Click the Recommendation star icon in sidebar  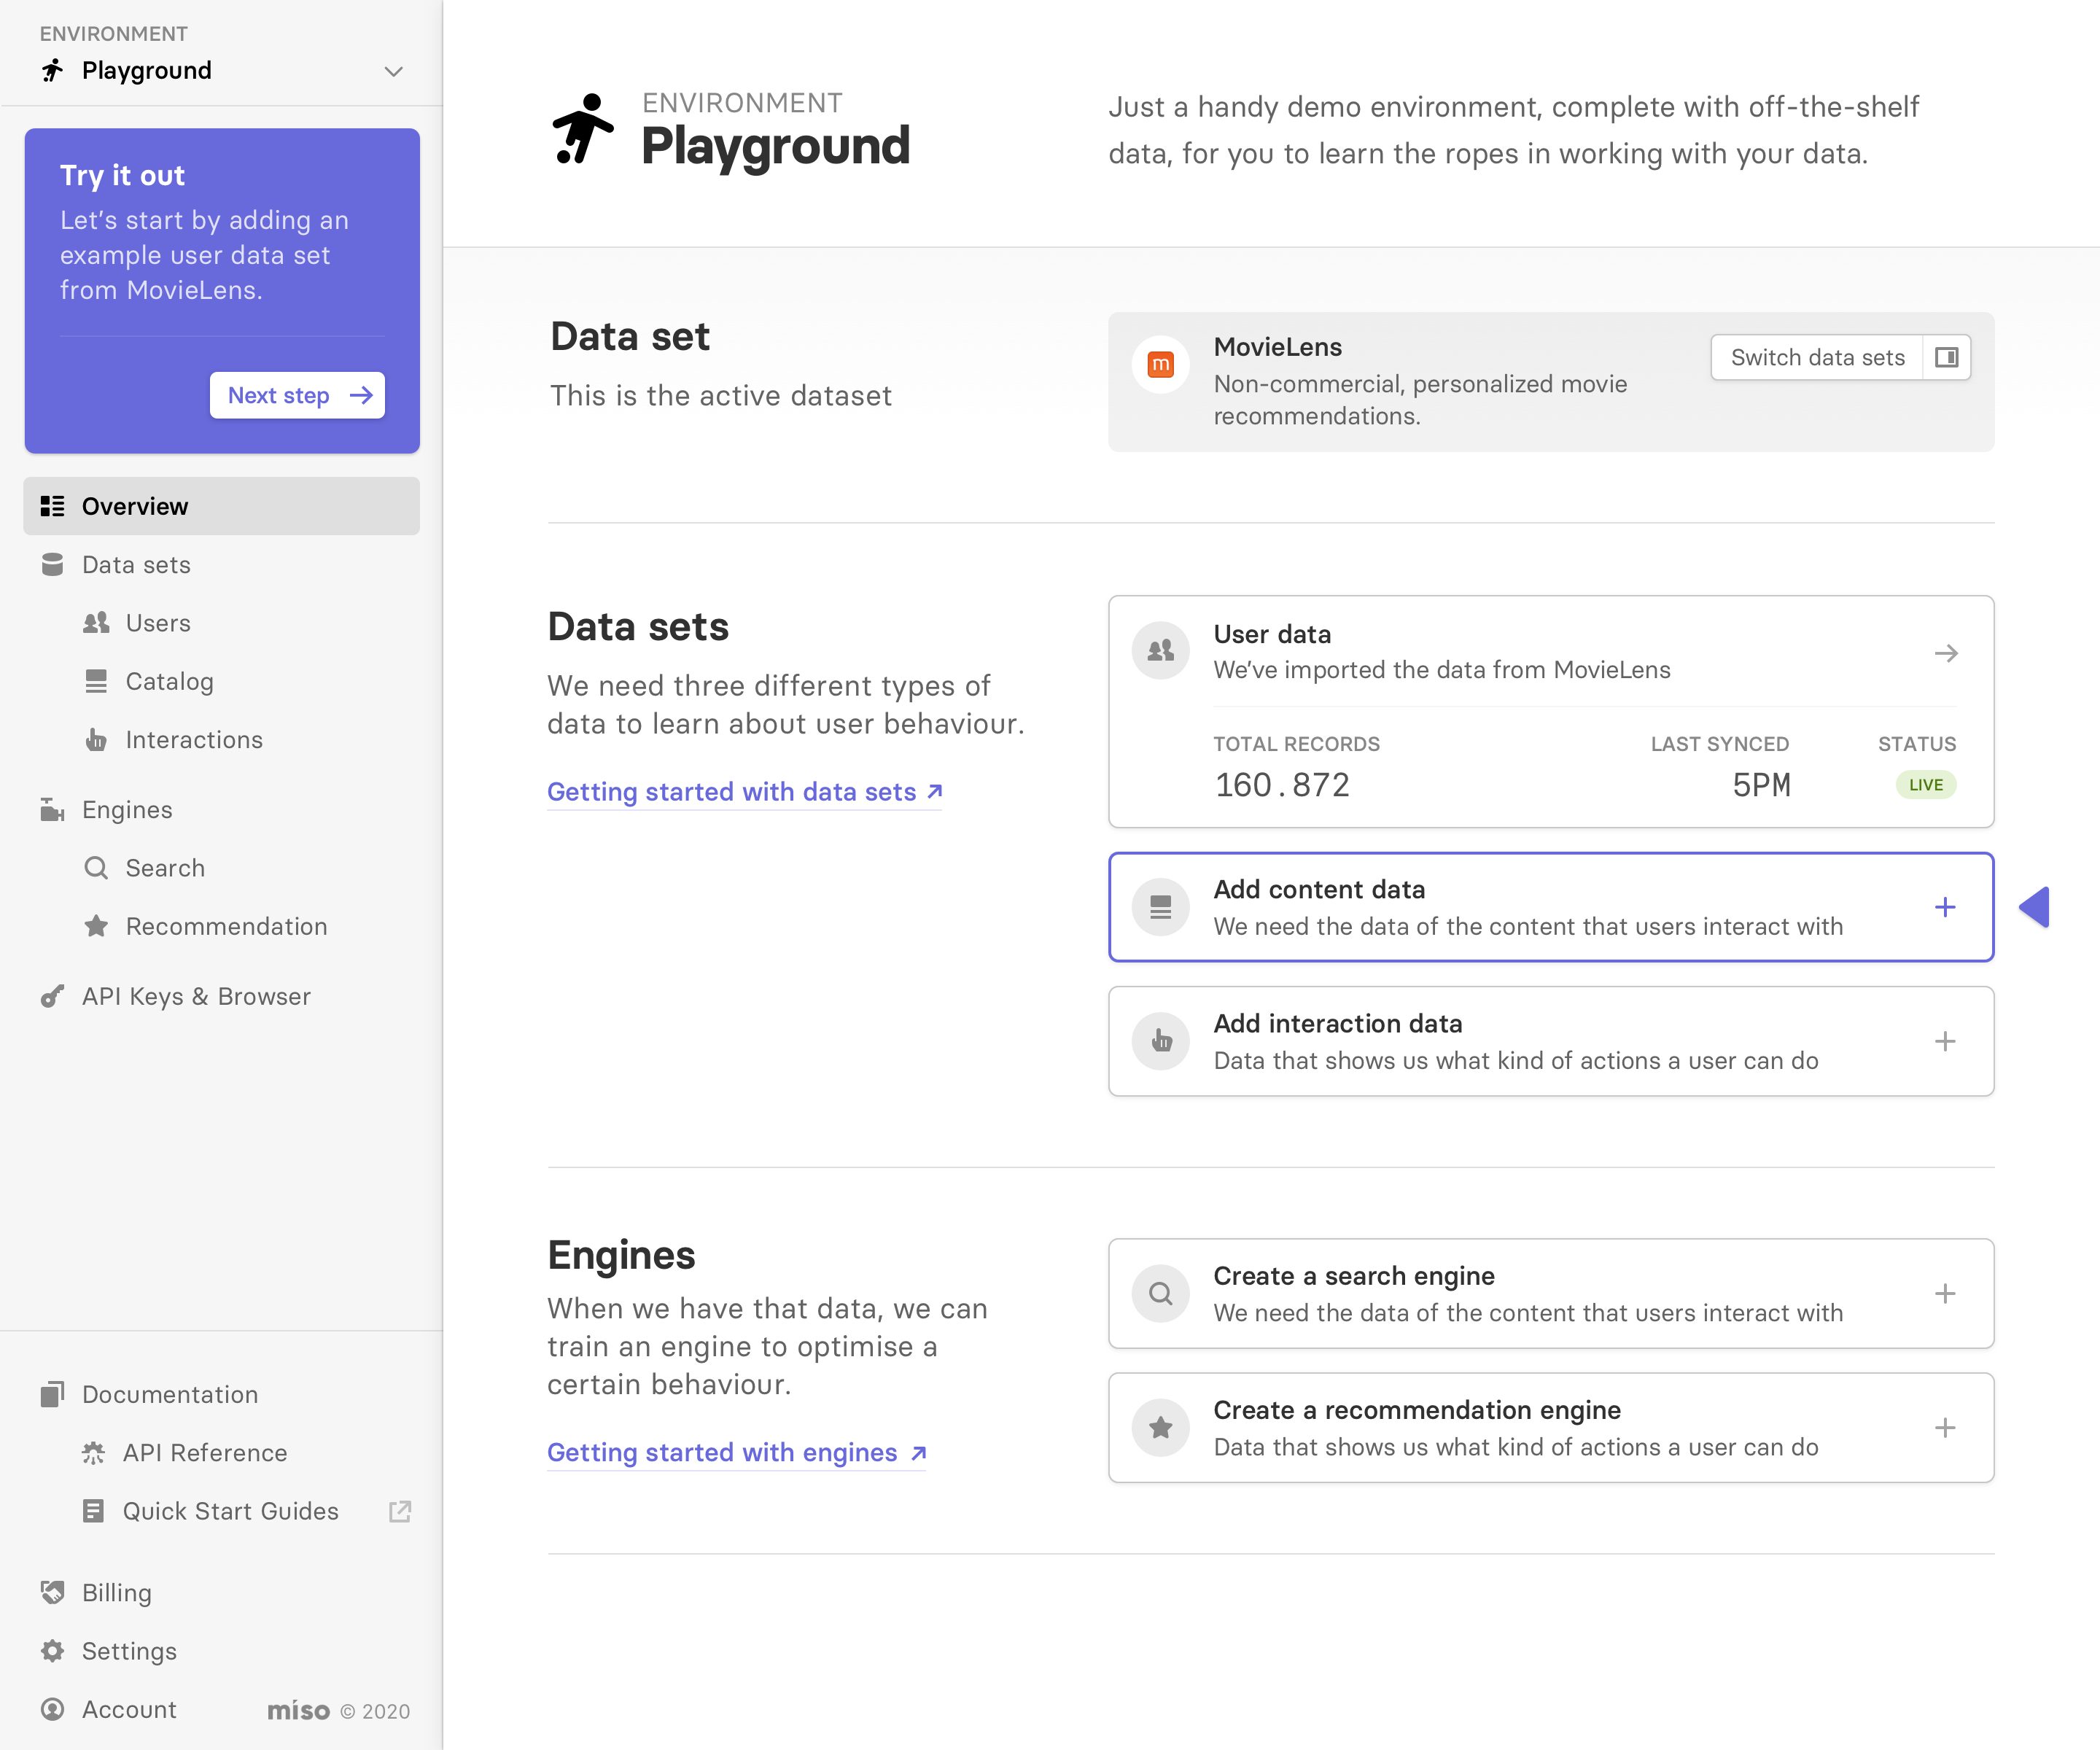(x=96, y=926)
